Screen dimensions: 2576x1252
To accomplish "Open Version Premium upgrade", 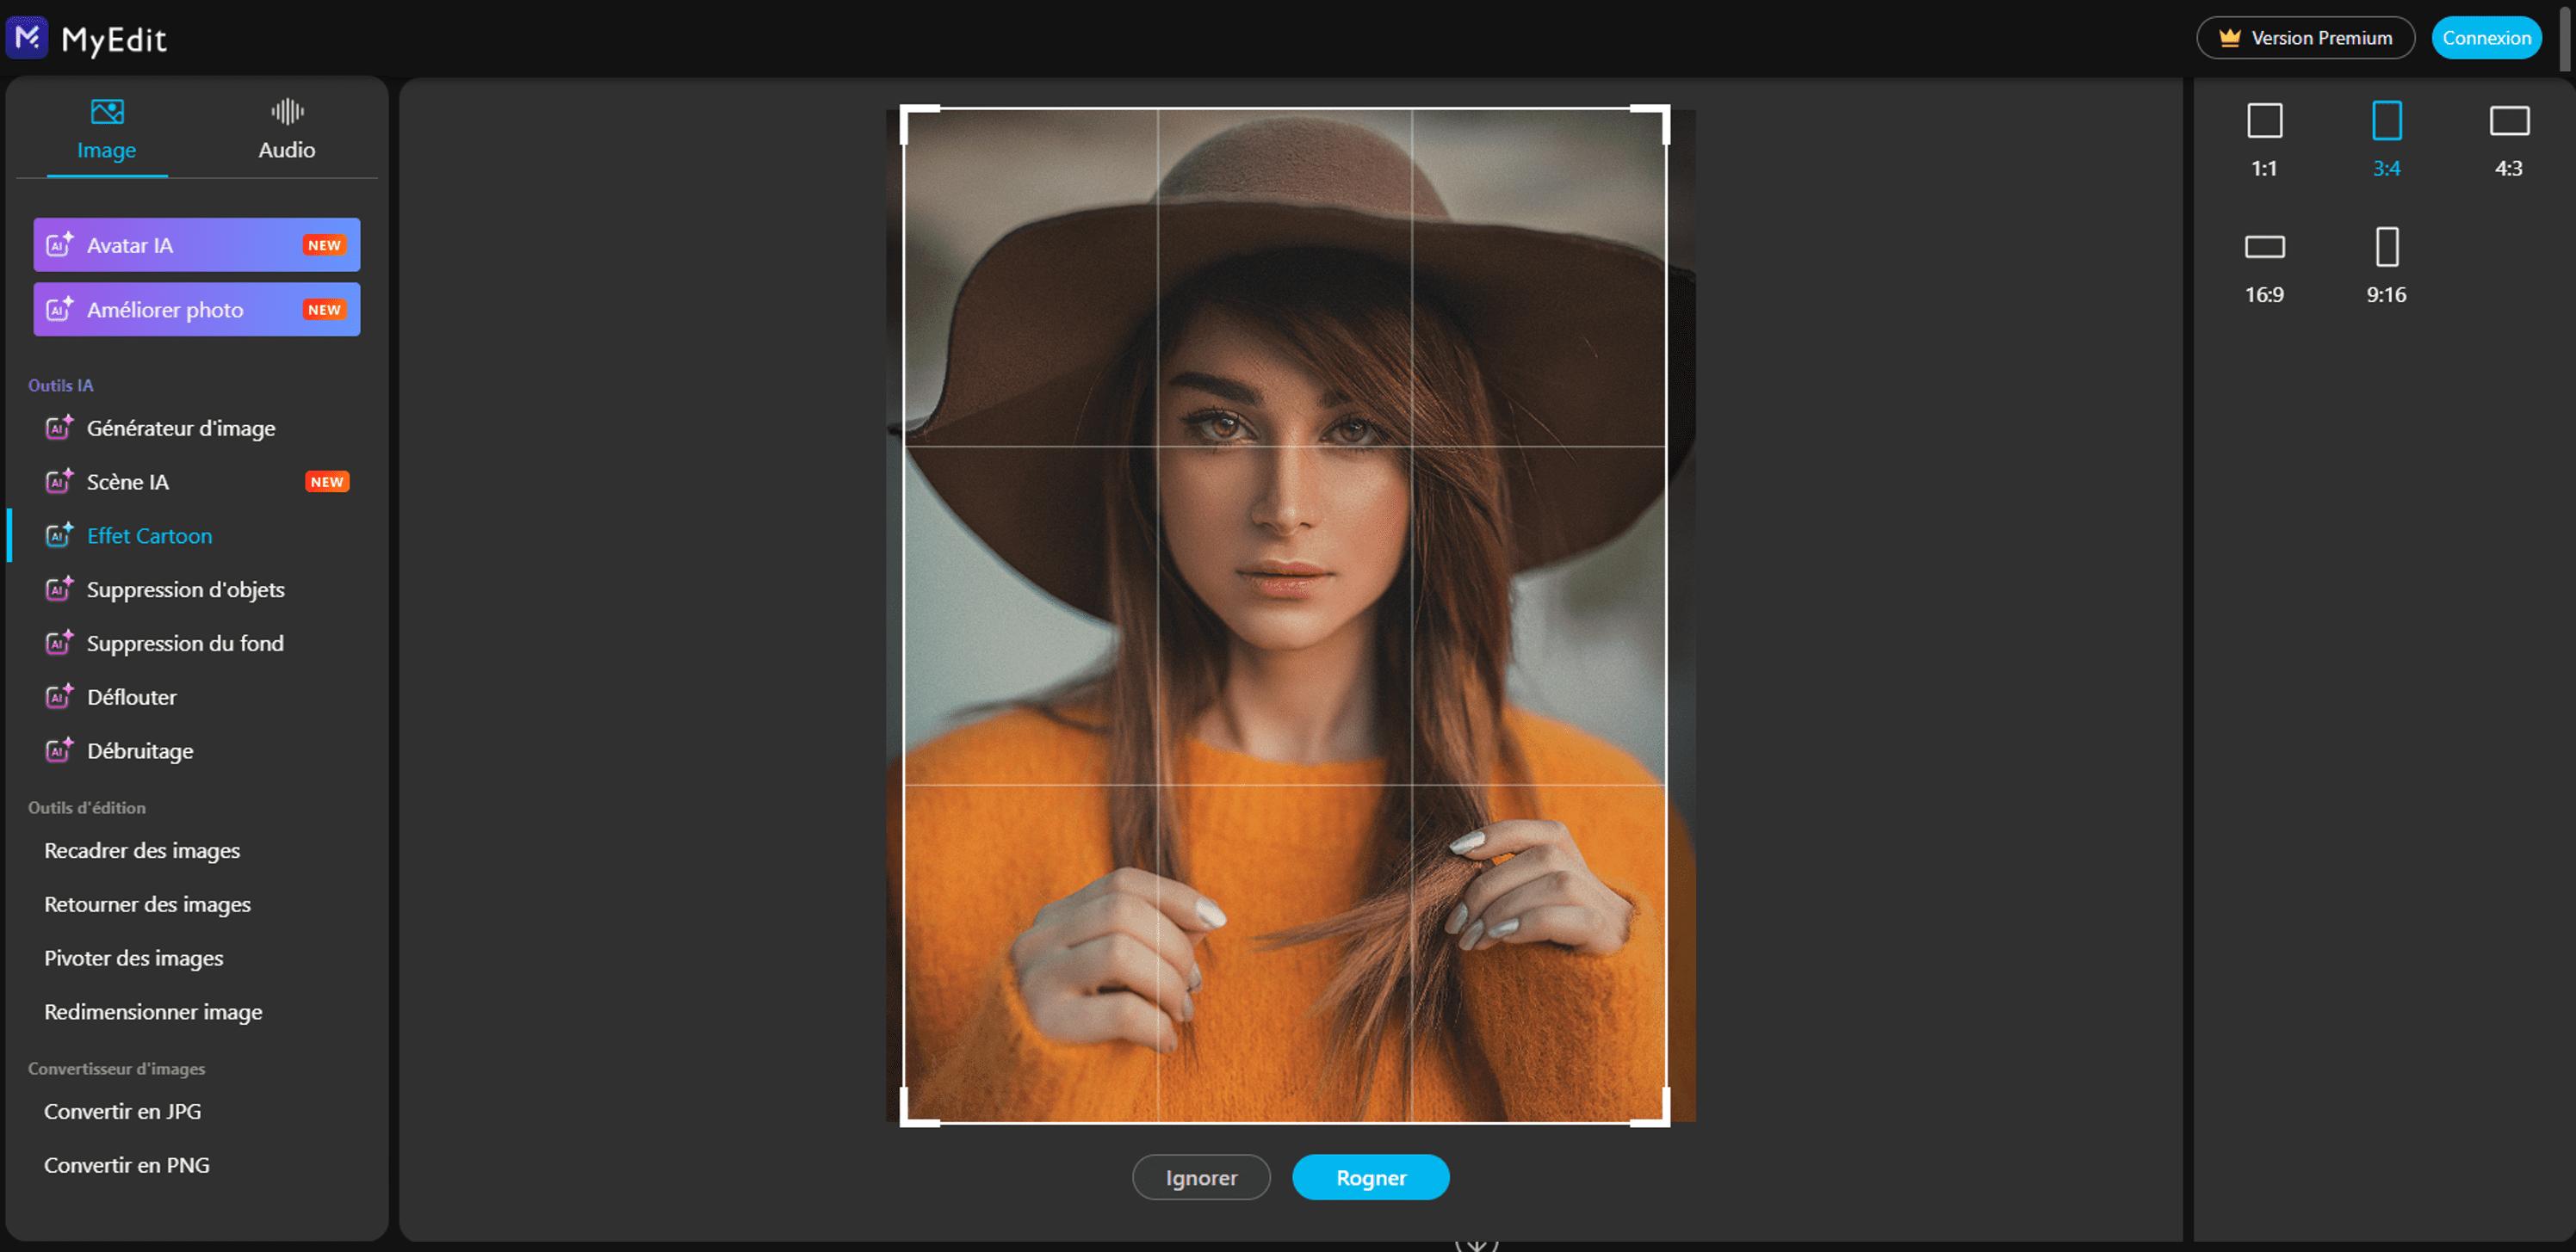I will pos(2305,38).
